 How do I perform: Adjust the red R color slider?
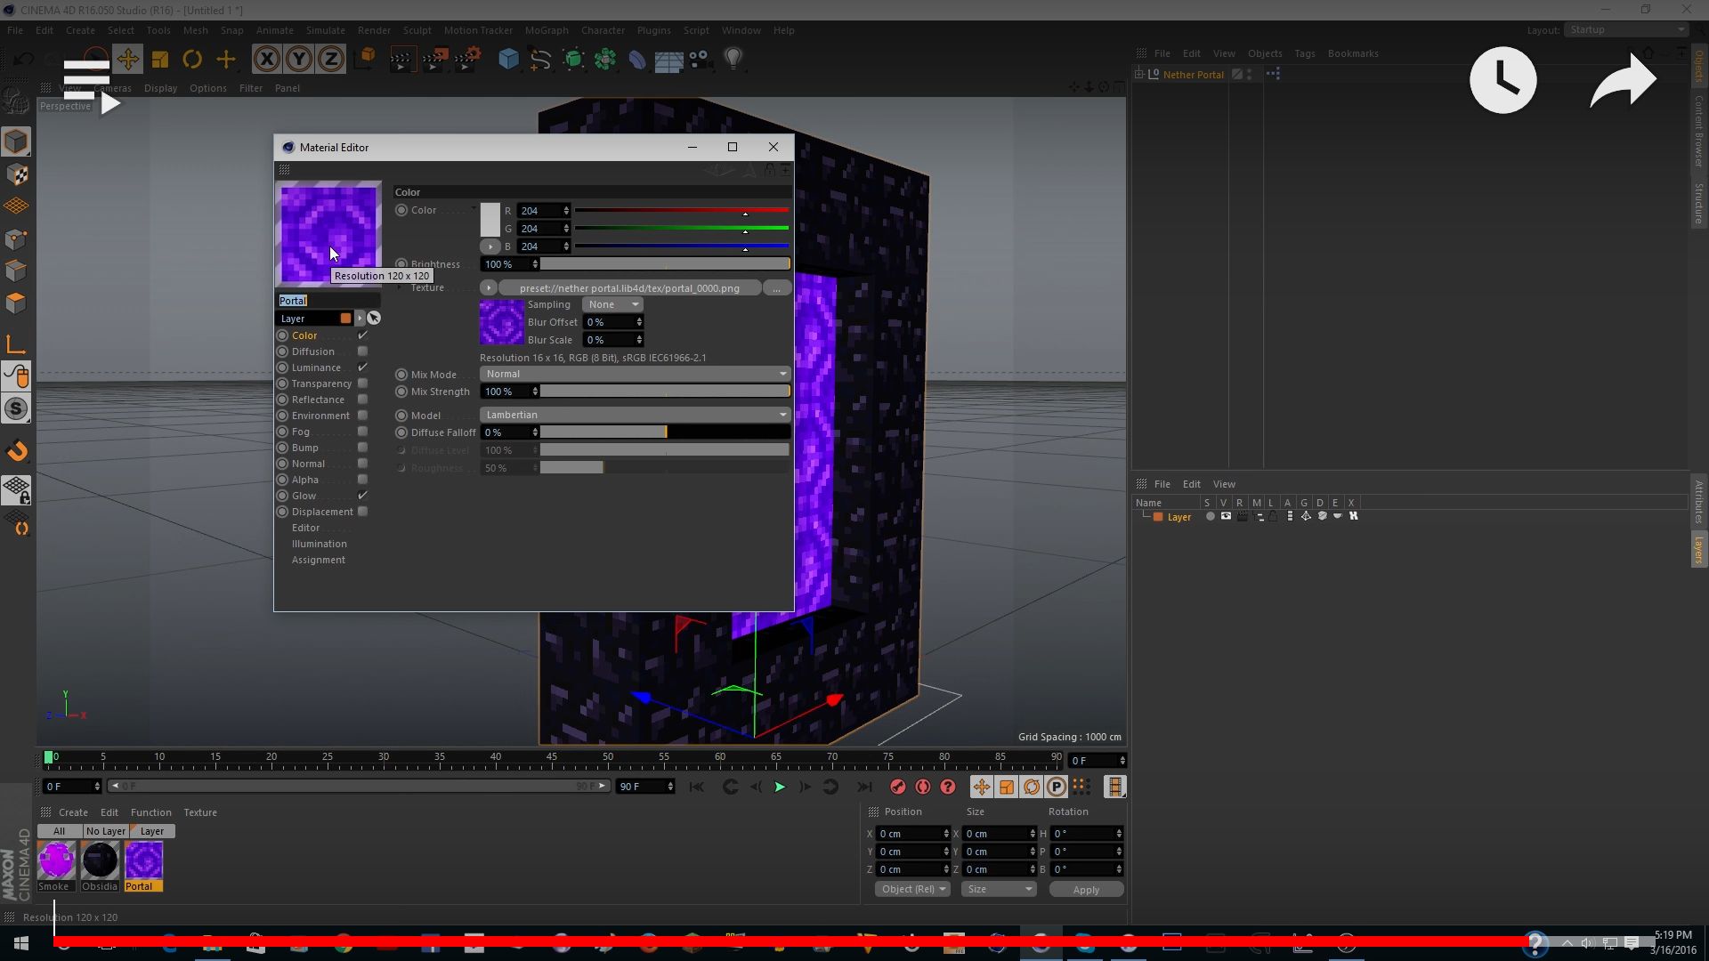pyautogui.click(x=682, y=211)
